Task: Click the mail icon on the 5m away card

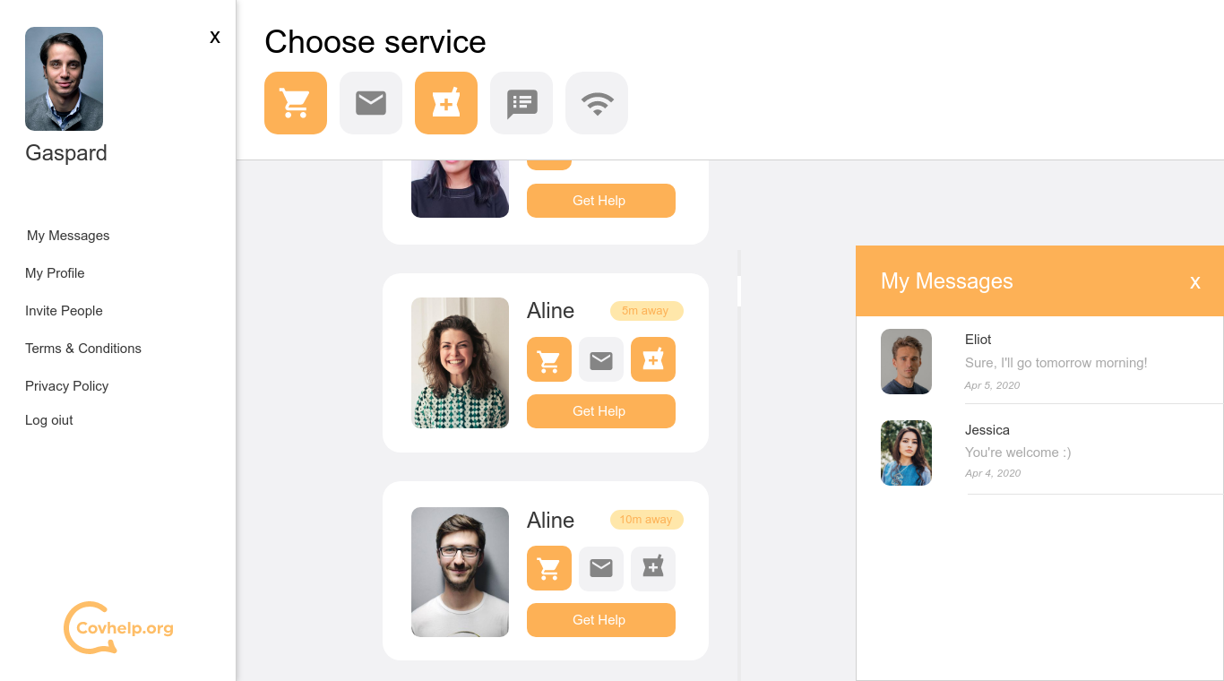Action: (601, 359)
